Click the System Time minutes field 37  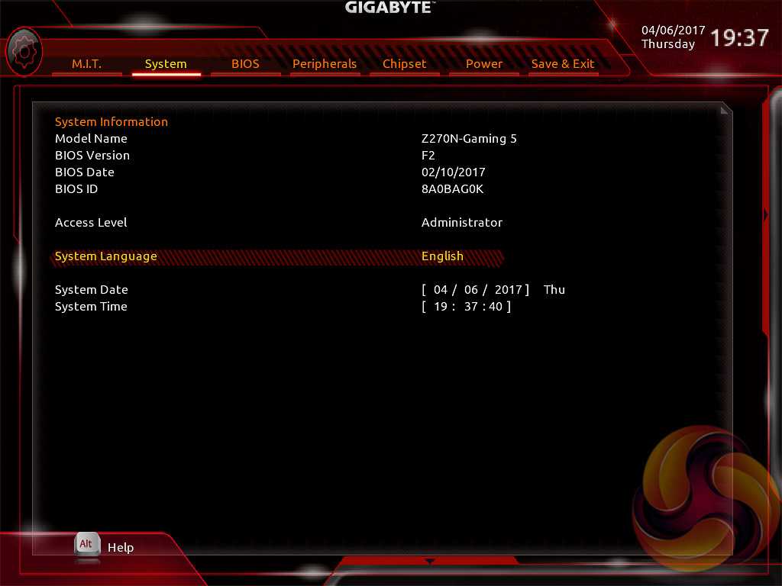(x=471, y=307)
